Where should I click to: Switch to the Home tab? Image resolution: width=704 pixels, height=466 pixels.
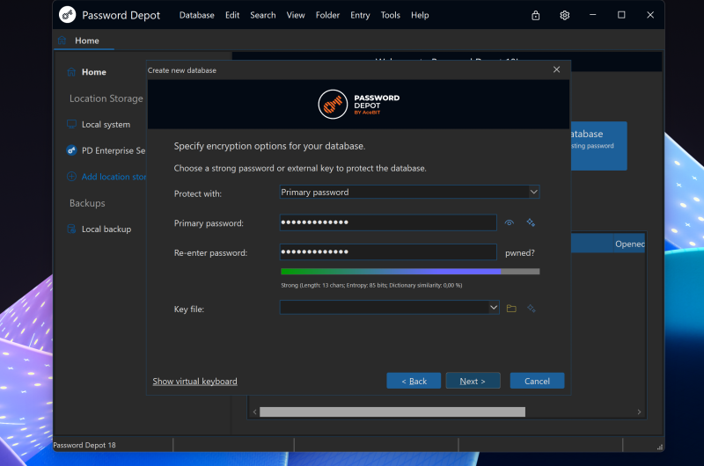click(x=84, y=40)
